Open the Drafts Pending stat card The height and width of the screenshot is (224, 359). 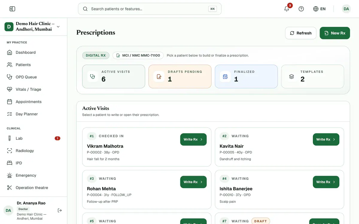coord(180,76)
